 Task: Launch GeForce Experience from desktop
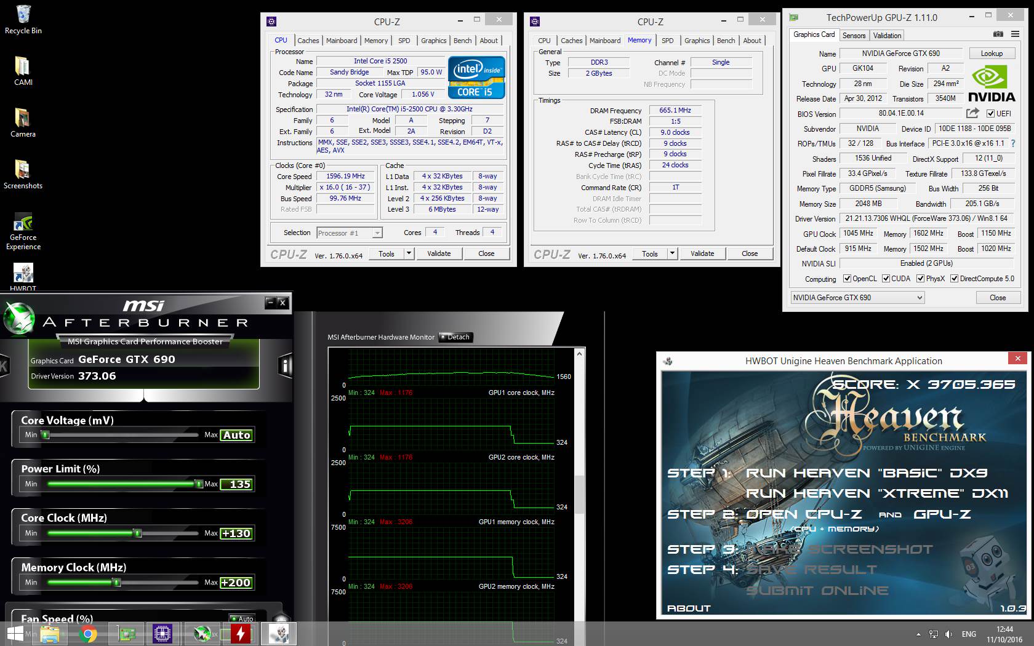(x=23, y=231)
